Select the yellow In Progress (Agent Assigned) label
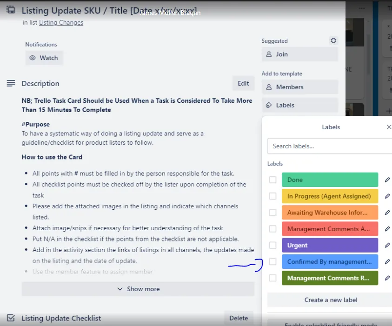 pos(330,196)
